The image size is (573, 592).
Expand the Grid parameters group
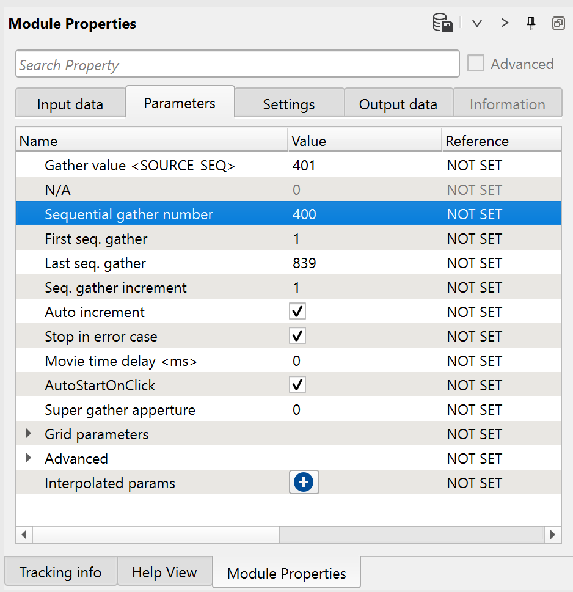(x=29, y=434)
